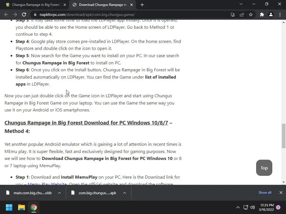Image resolution: width=286 pixels, height=214 pixels.
Task: Reload the current page
Action: coord(24,14)
